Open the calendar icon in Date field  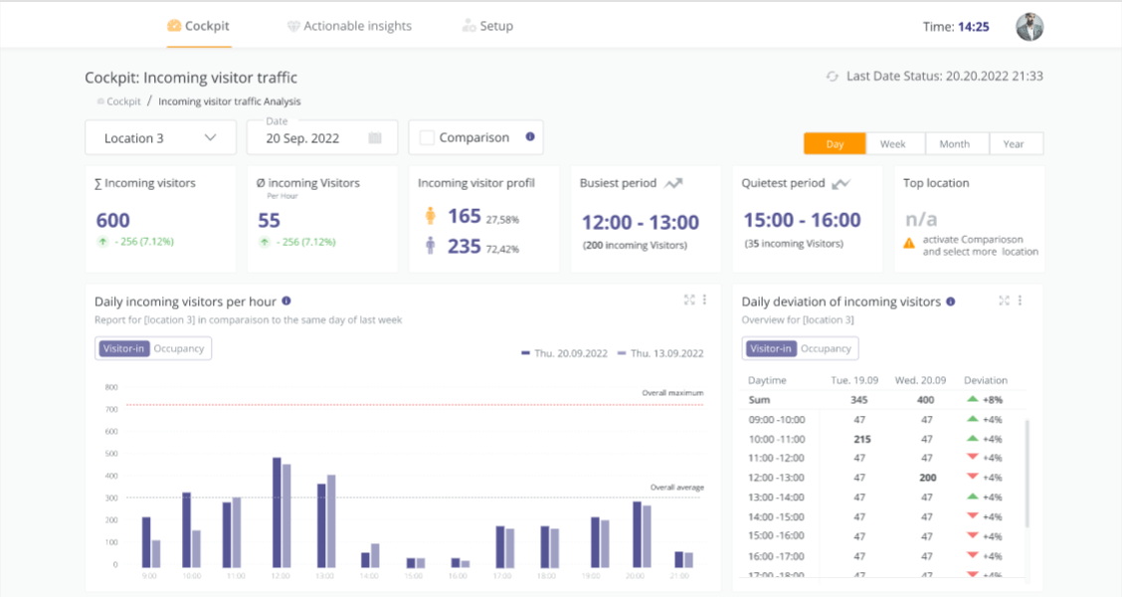coord(375,138)
